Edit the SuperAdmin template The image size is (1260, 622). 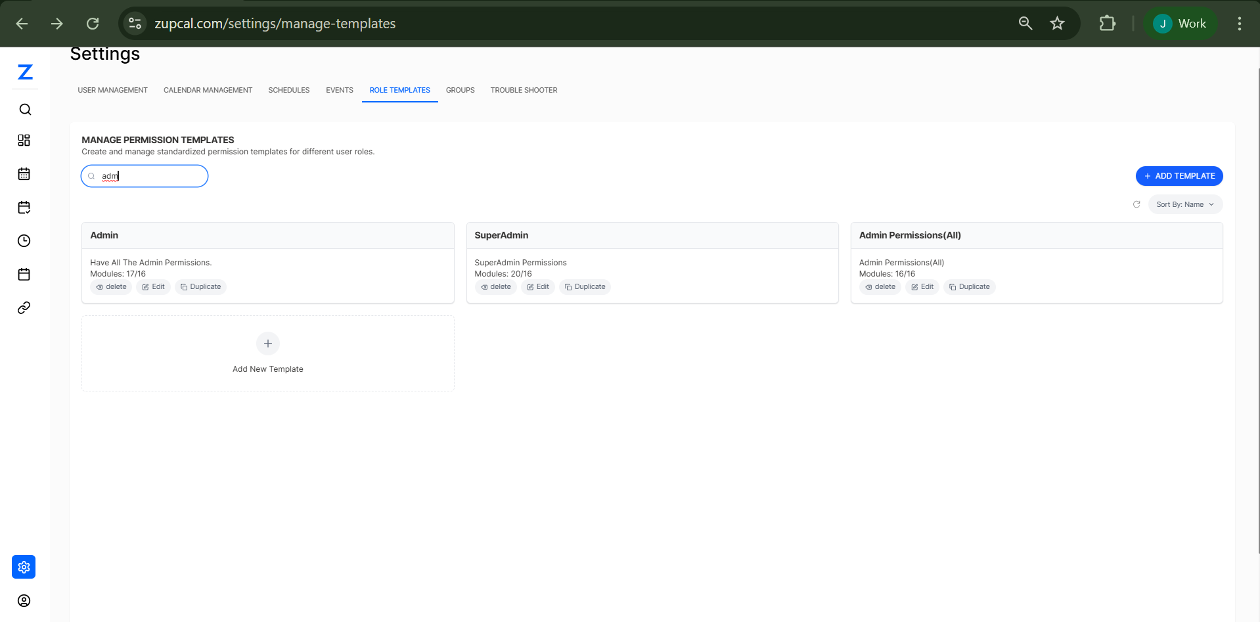pos(537,287)
